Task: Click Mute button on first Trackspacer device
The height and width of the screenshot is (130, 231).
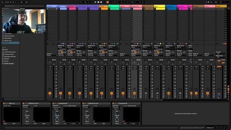Action: pos(57,123)
